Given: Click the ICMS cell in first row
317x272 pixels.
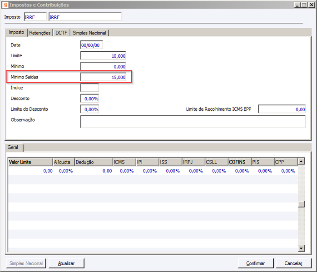Looking at the screenshot, I should (x=124, y=171).
